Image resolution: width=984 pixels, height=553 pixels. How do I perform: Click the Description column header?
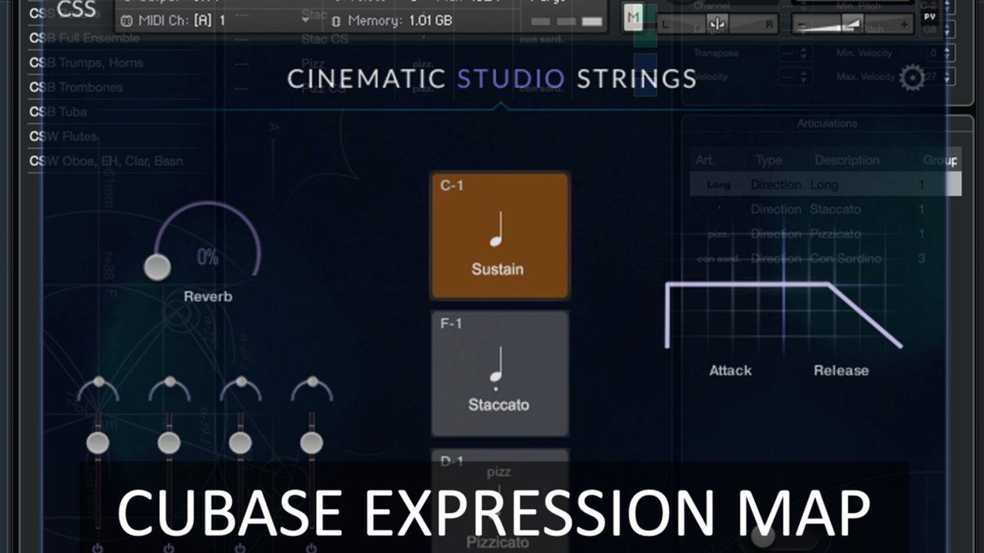847,160
